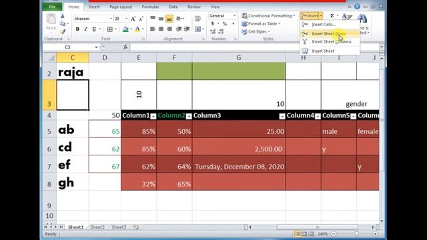
Task: Click the Find & Select binoculars
Action: click(x=362, y=18)
